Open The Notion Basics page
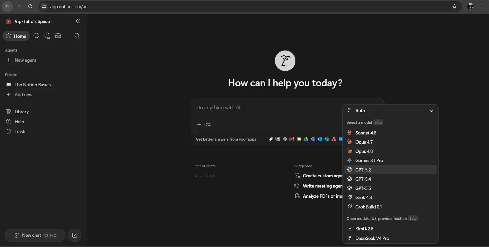Screen dimensions: 489x247 click(x=33, y=85)
